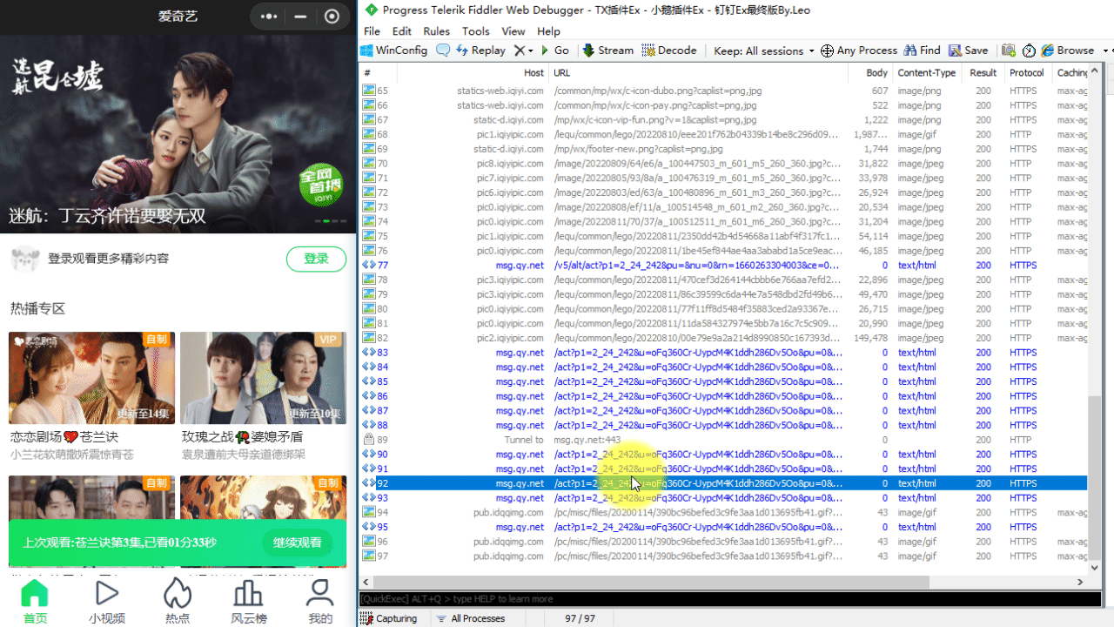The height and width of the screenshot is (627, 1114).
Task: Open Keep: All sessions dropdown
Action: [764, 51]
